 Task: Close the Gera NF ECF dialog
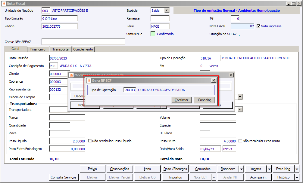coord(214,81)
